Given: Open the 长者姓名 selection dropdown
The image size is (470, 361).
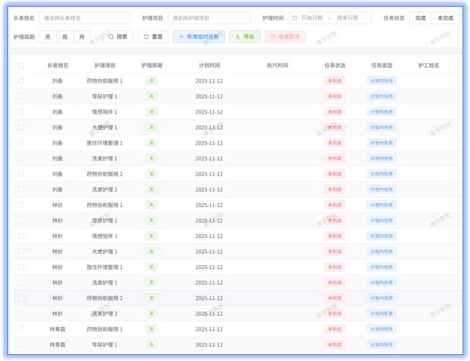Looking at the screenshot, I should pos(84,18).
